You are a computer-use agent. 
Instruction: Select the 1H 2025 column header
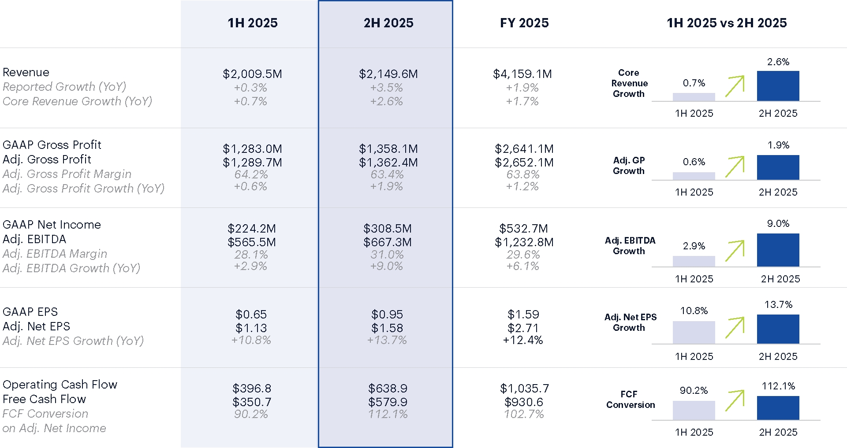tap(253, 23)
